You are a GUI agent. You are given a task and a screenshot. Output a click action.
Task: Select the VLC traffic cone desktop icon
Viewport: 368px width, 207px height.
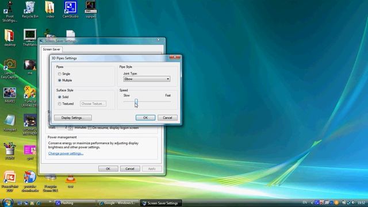click(x=70, y=182)
